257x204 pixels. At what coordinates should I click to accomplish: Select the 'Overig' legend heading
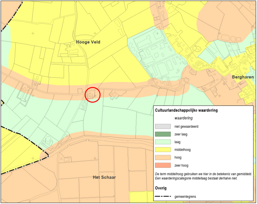click(x=161, y=188)
